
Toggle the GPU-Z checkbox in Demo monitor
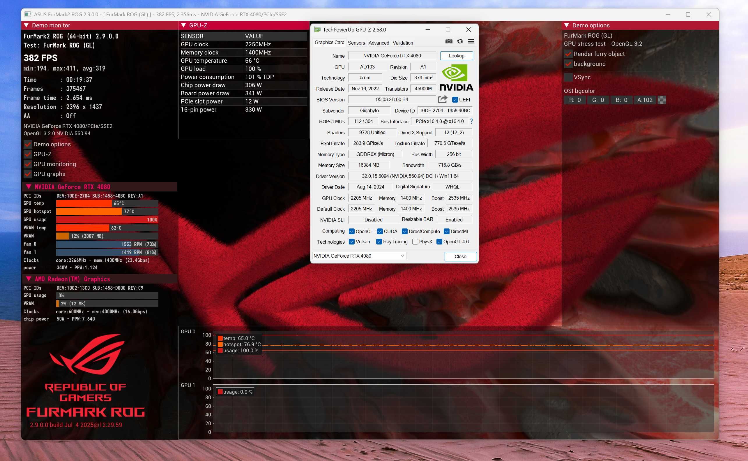[28, 154]
